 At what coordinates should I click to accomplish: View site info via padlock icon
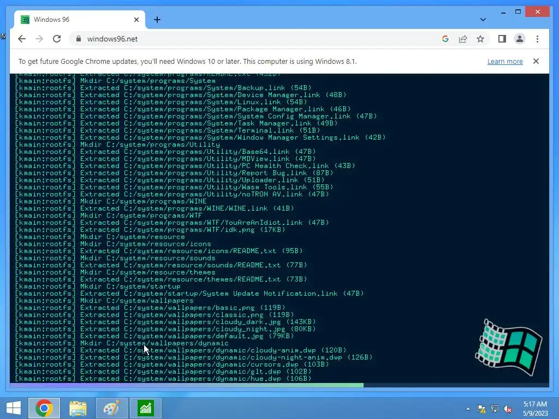(79, 39)
